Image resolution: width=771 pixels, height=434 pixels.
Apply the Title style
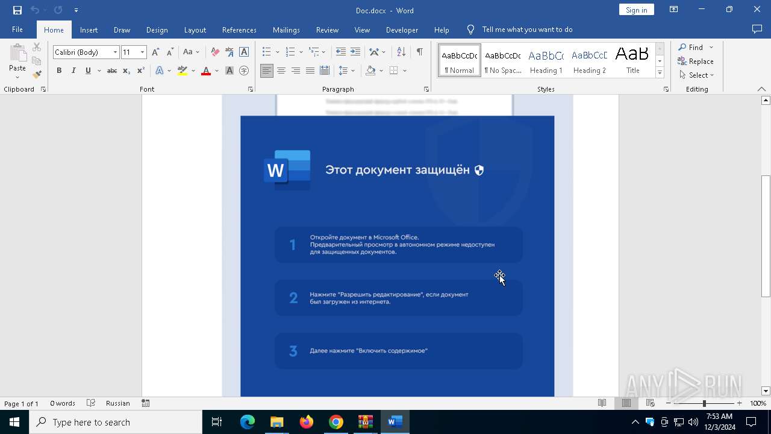click(x=633, y=61)
